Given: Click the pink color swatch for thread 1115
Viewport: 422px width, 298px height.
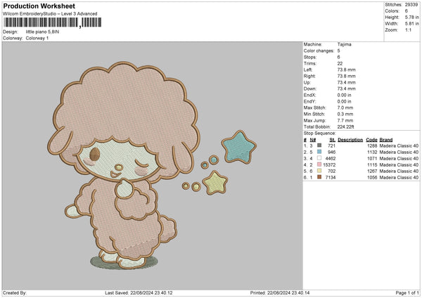Looking at the screenshot, I should (319, 164).
